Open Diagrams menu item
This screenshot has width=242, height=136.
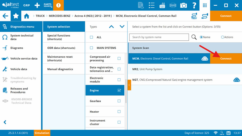[21, 48]
